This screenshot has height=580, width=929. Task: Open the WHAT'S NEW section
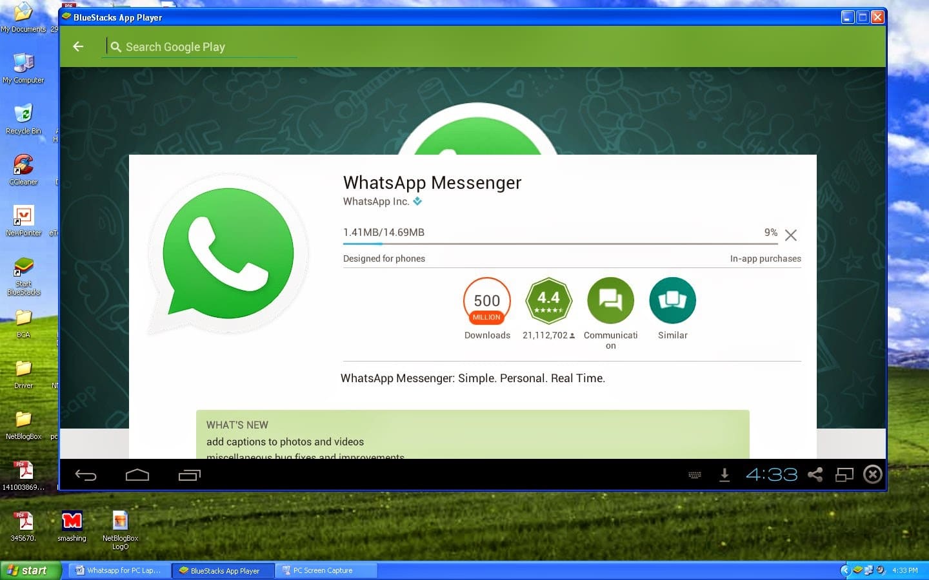(473, 434)
